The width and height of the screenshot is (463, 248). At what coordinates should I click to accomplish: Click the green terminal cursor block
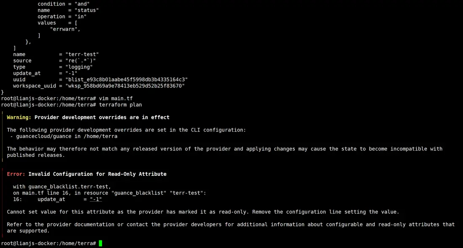click(100, 243)
